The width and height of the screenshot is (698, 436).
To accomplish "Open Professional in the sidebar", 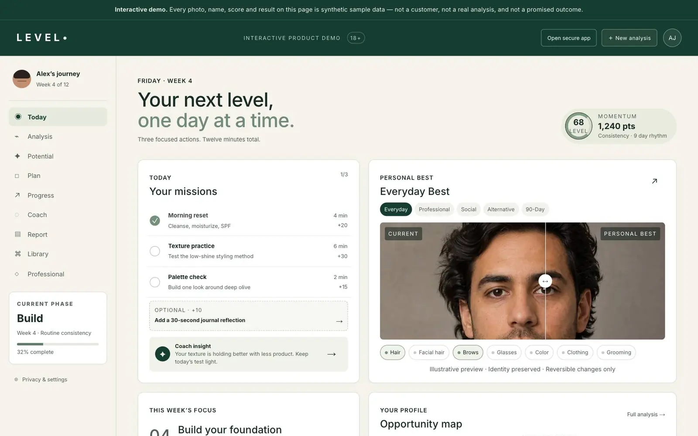I will 58,274.
